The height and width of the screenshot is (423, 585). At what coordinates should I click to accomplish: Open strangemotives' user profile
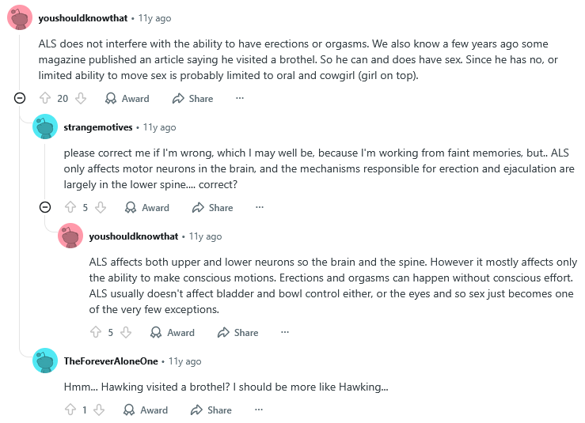(98, 127)
